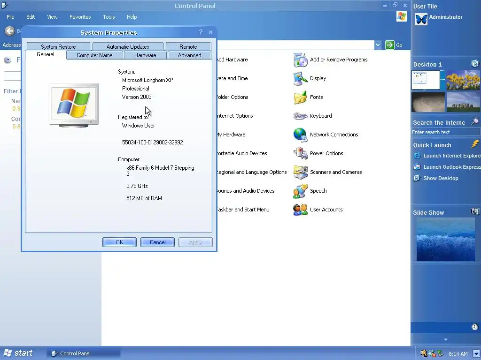Click the sidebar clock icon

tap(474, 327)
